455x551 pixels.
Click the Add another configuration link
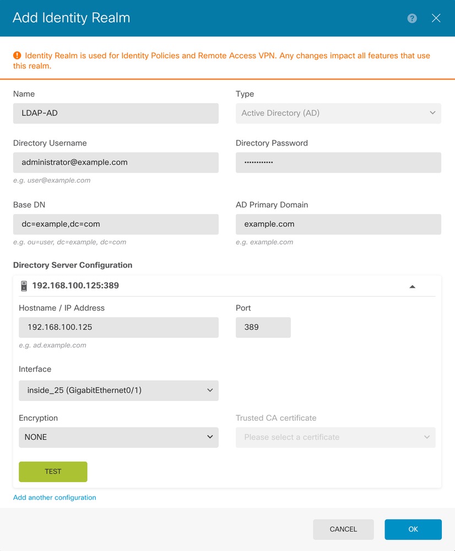[55, 497]
